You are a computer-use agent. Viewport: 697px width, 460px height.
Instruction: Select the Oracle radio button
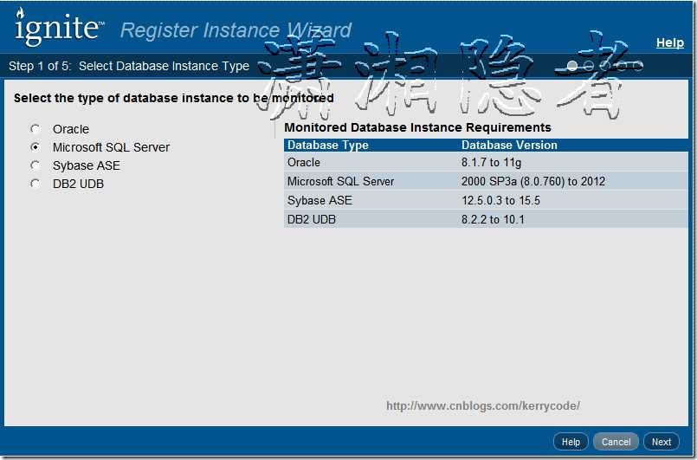35,129
